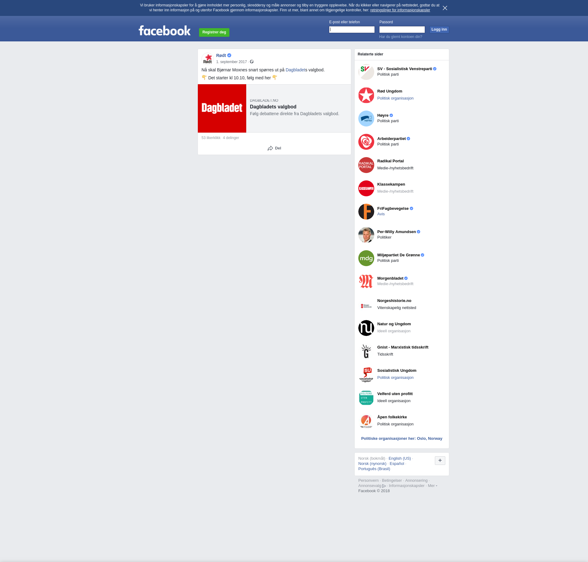Switch language to English (US)
588x562 pixels.
point(400,458)
